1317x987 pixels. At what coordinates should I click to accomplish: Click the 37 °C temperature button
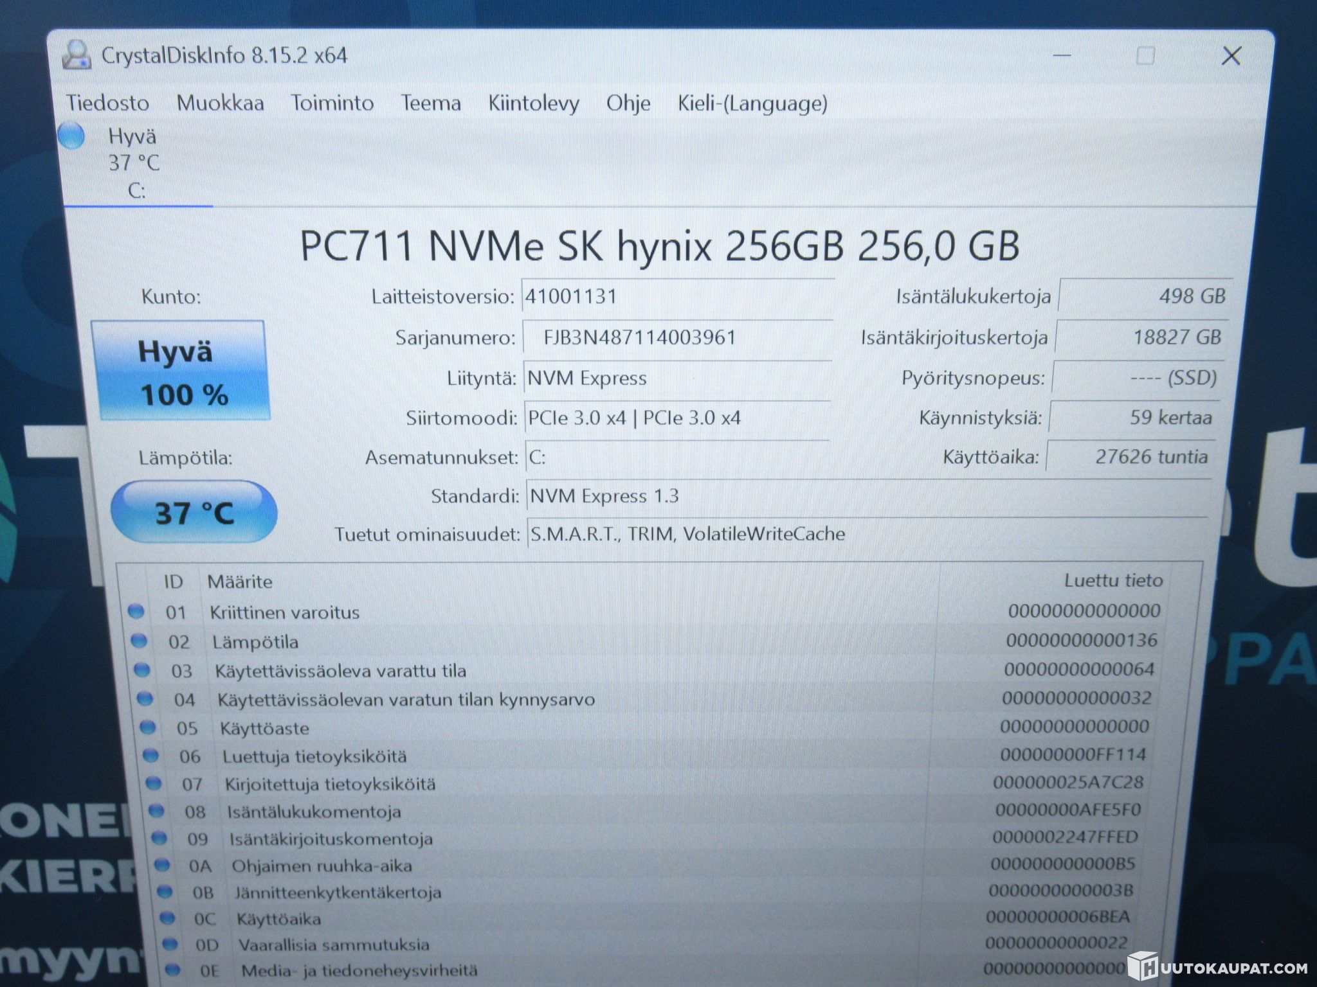[194, 512]
